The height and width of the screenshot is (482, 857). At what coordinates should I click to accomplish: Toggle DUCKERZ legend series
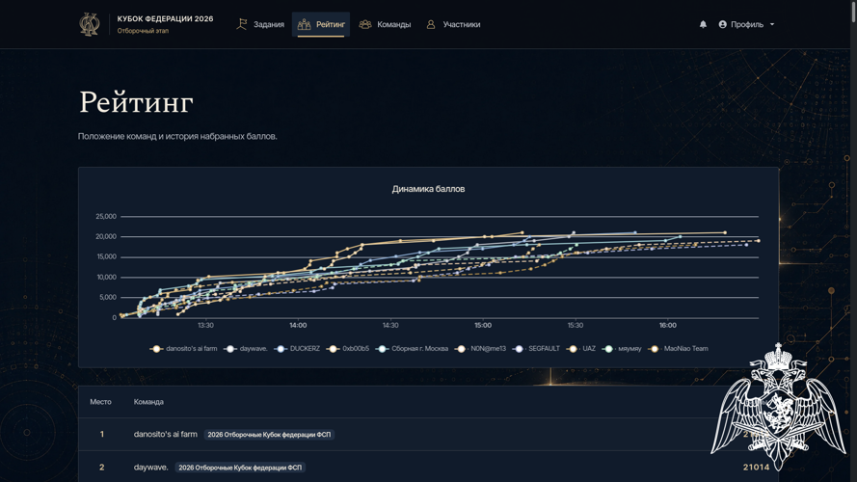click(297, 349)
